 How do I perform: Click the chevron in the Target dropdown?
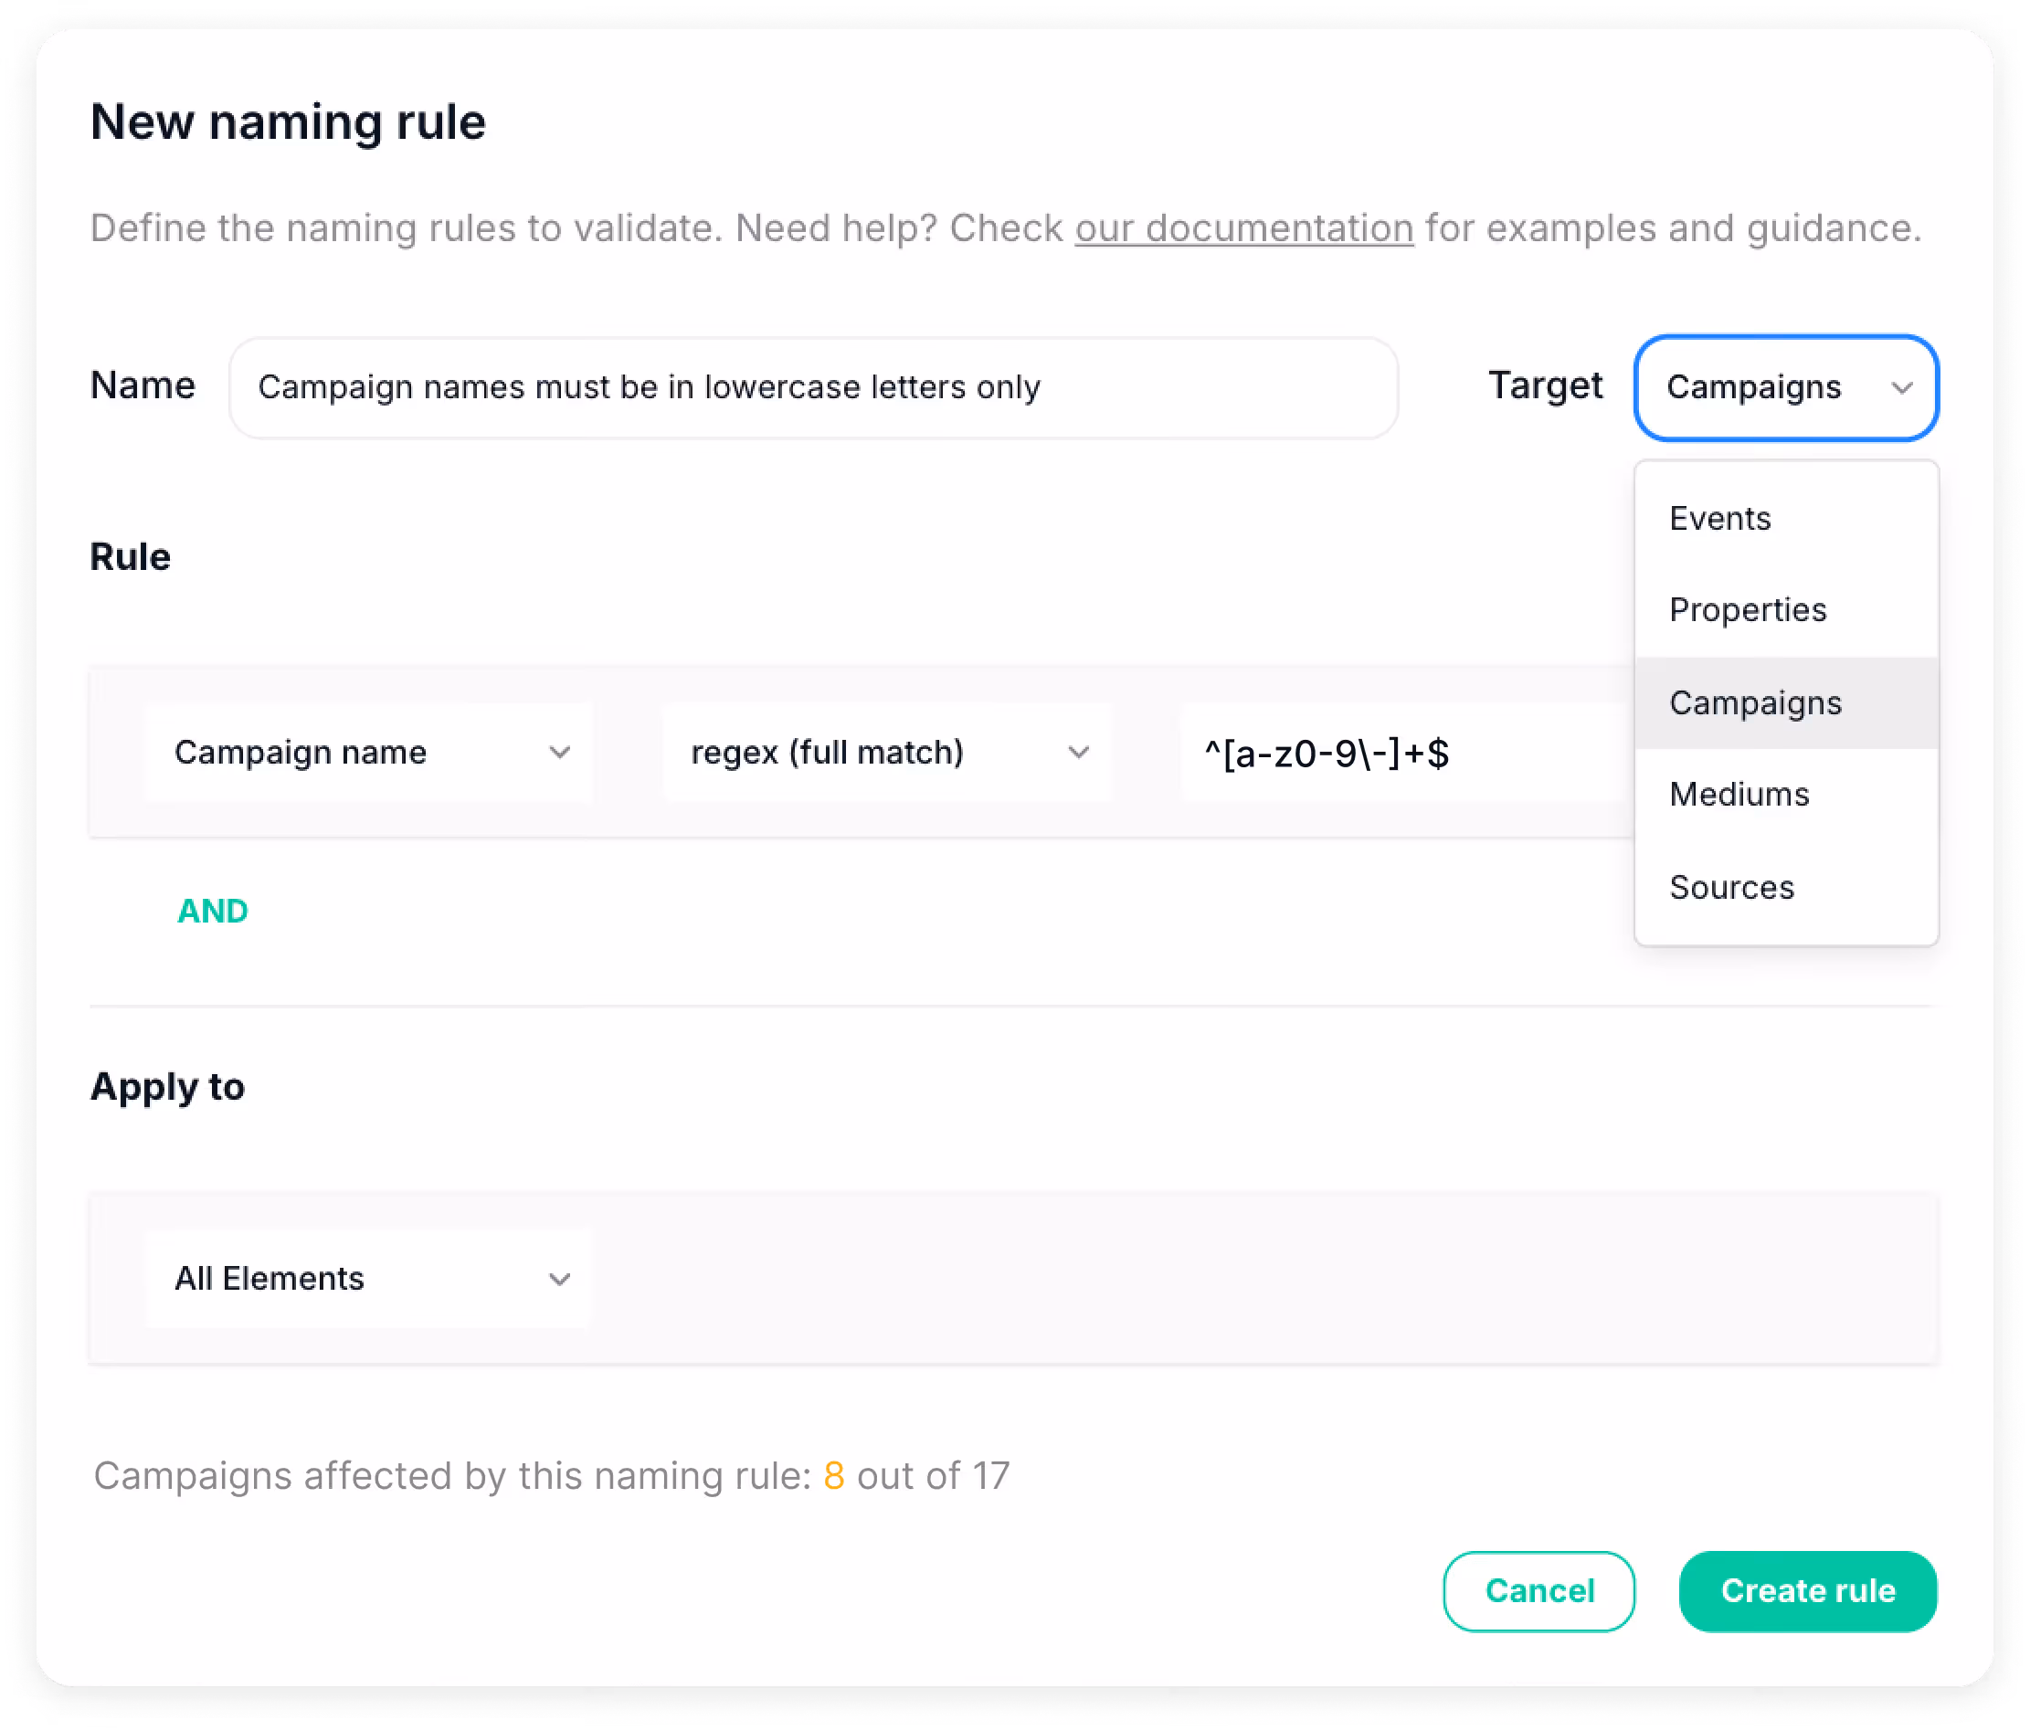[x=1902, y=388]
